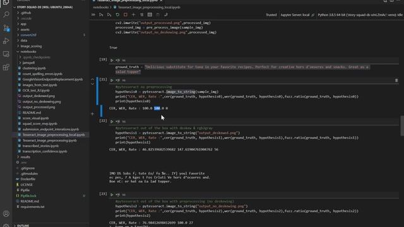Screen dimensions: 404x227
Task: Open the Run and Debug view
Action: click(6, 41)
